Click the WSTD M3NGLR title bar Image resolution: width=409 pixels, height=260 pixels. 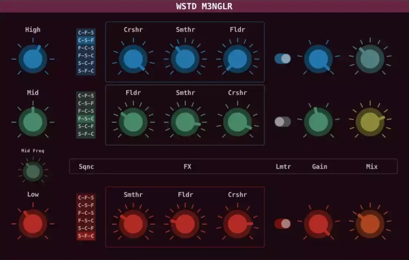204,6
